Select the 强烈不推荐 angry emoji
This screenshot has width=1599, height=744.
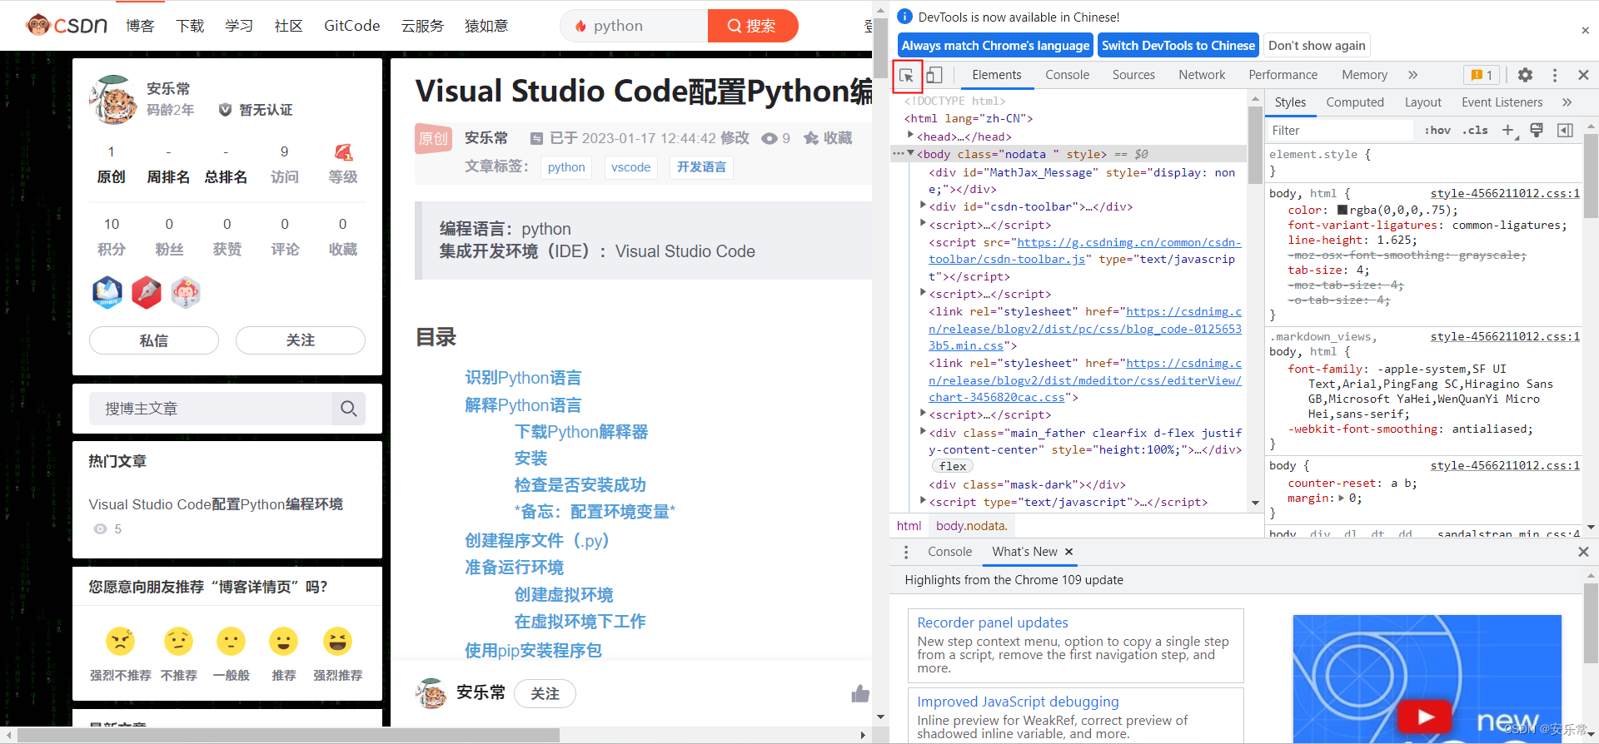coord(121,642)
